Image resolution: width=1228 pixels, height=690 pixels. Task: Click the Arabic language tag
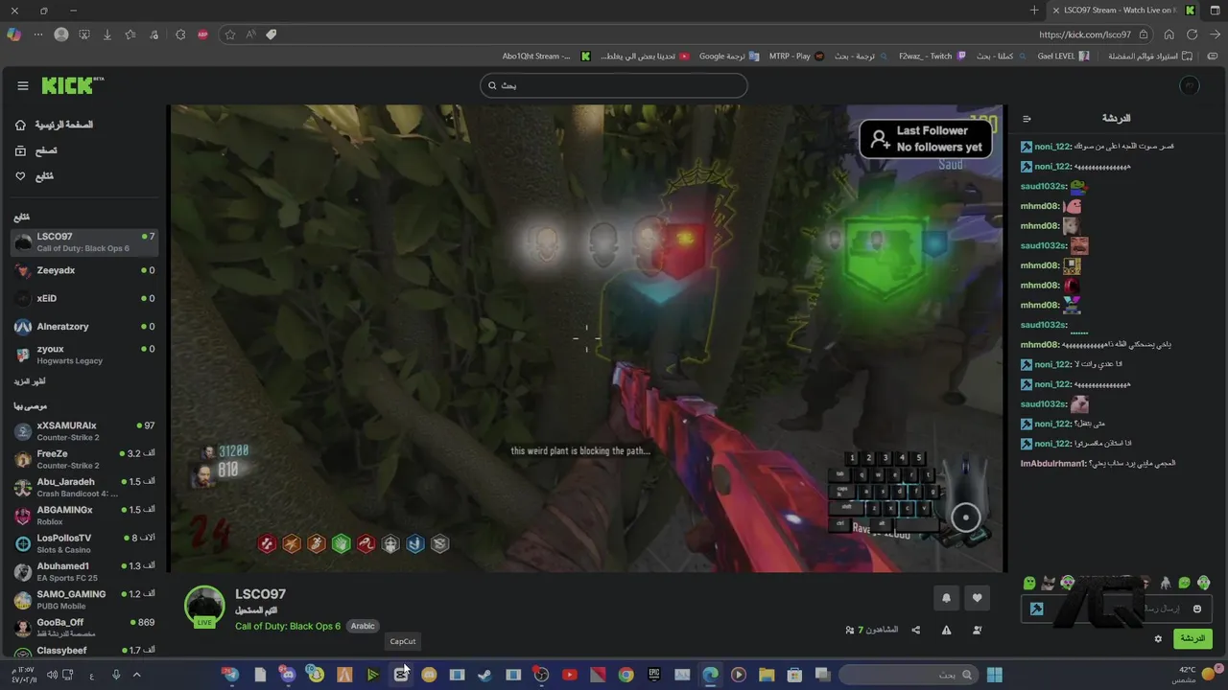[363, 626]
